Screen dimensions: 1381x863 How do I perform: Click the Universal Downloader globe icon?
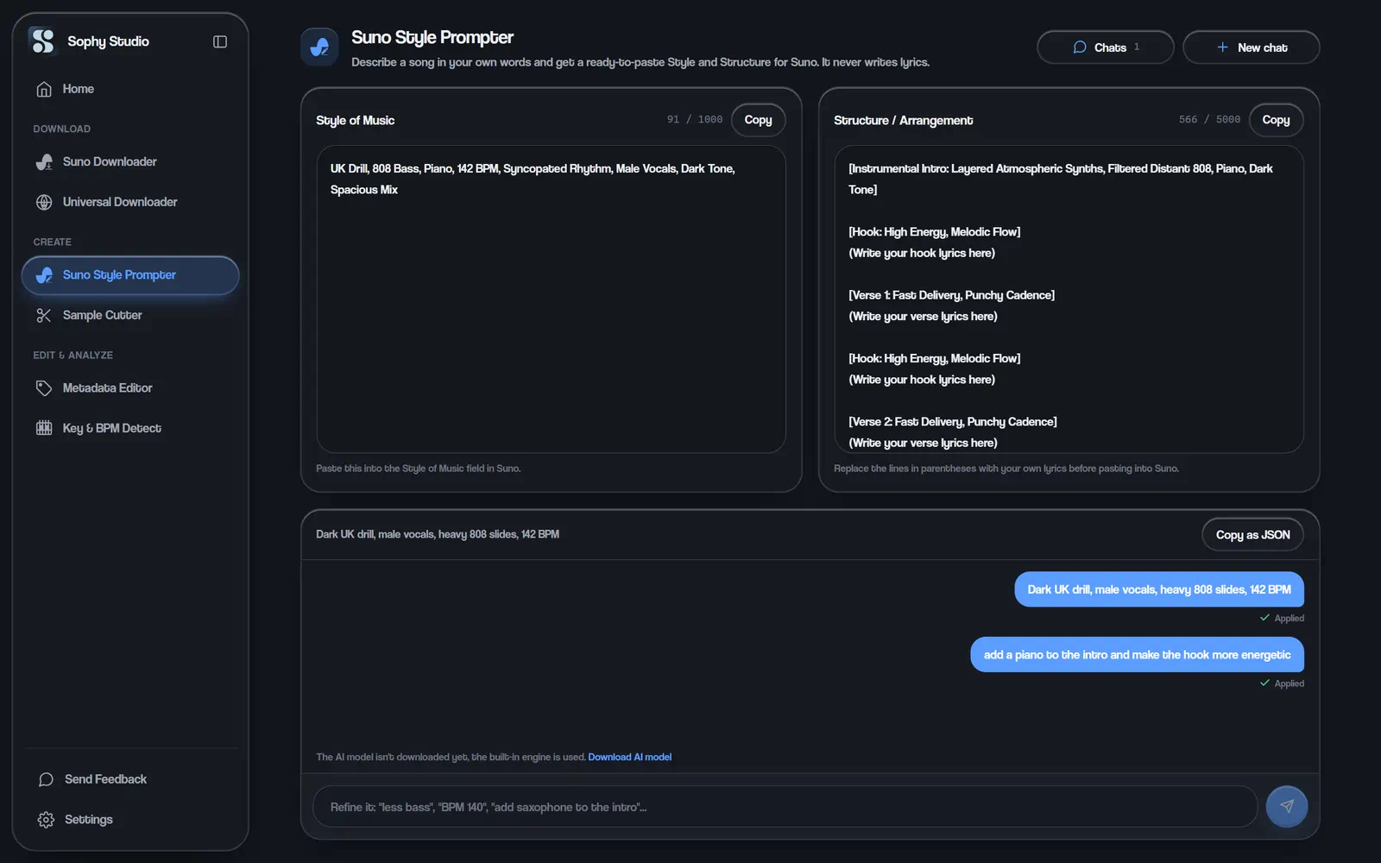pyautogui.click(x=44, y=202)
